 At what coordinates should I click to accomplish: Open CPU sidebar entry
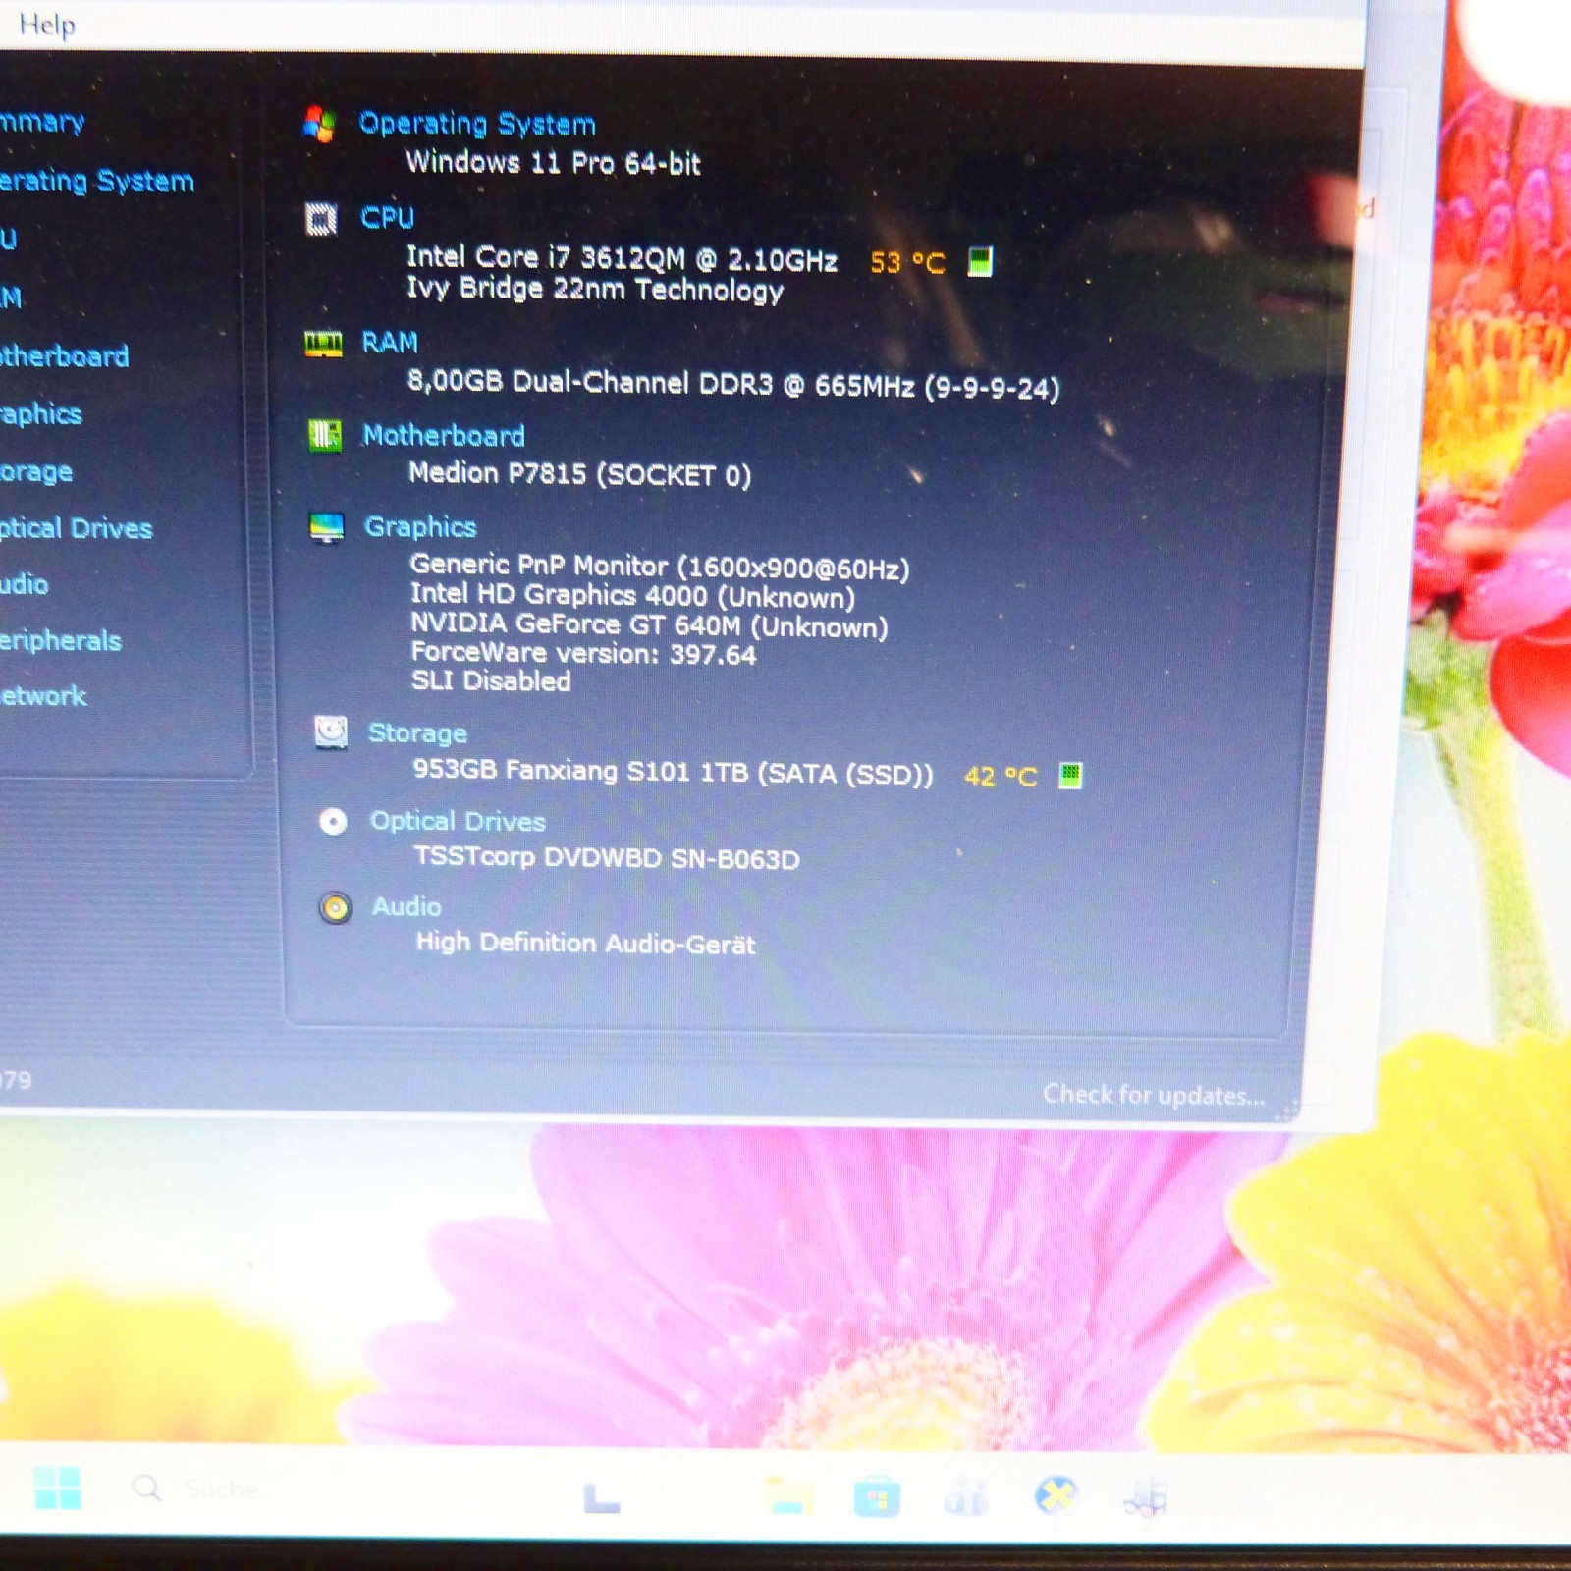click(x=8, y=239)
